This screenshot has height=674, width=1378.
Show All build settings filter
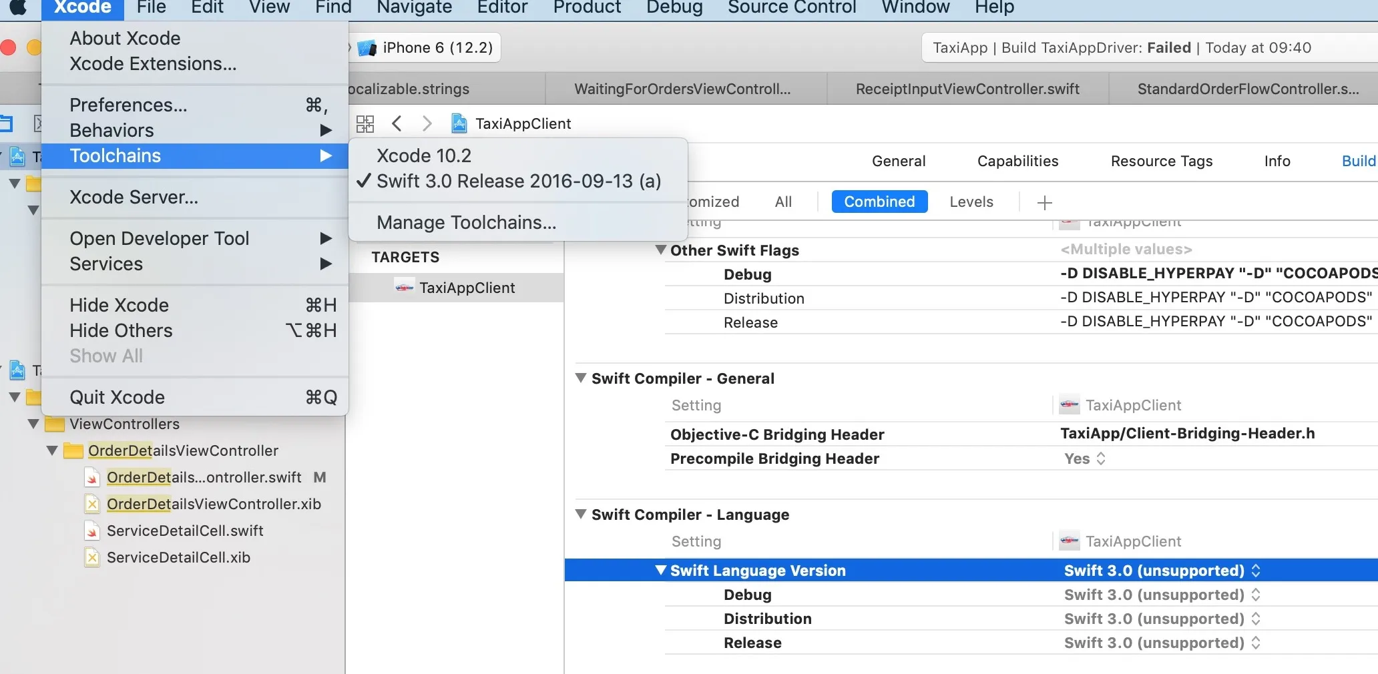tap(783, 202)
